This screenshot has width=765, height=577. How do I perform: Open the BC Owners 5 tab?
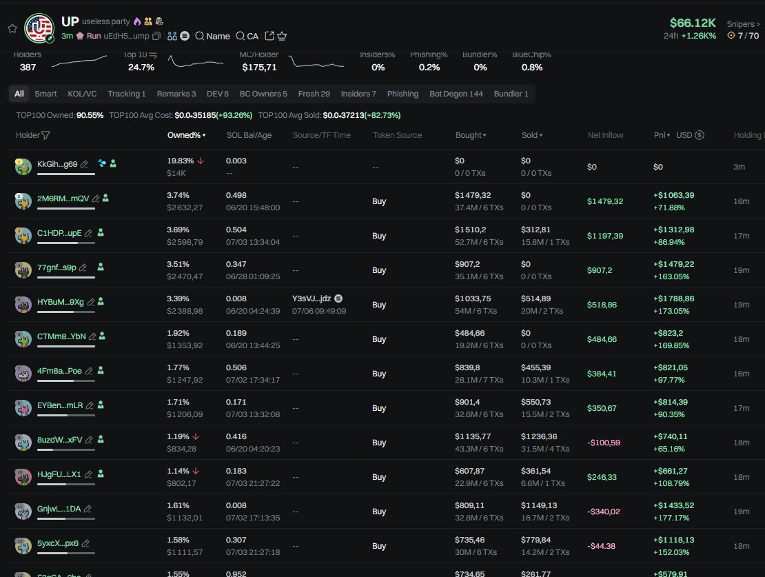coord(263,94)
